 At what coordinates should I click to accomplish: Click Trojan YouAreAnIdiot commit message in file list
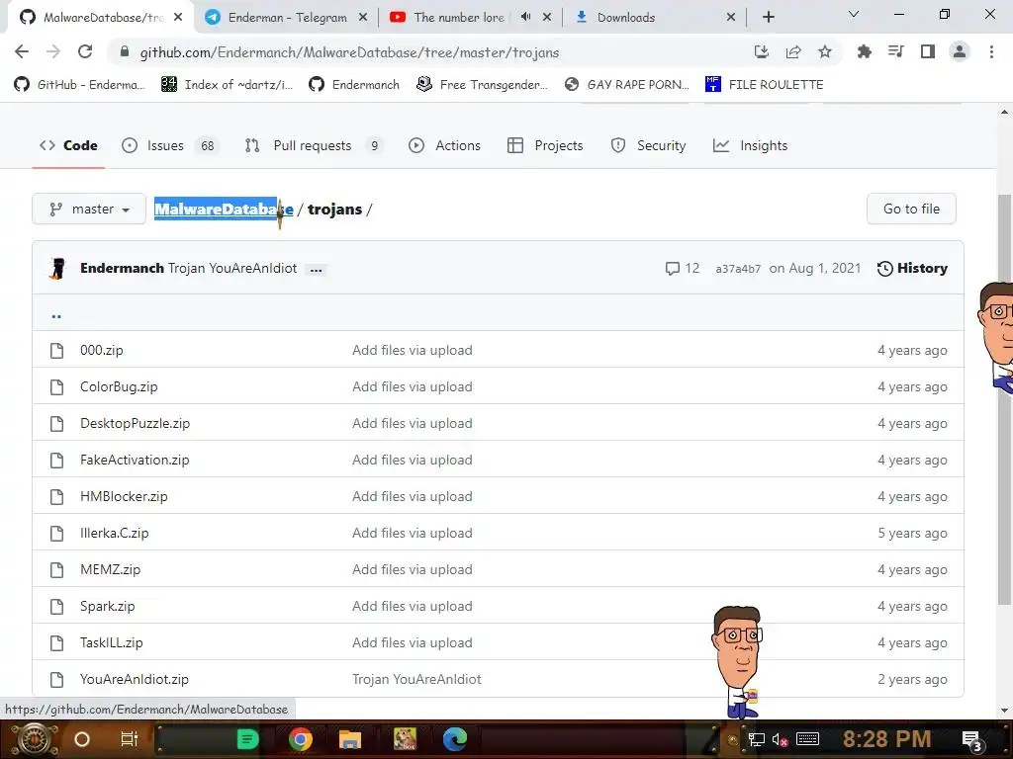tap(416, 679)
